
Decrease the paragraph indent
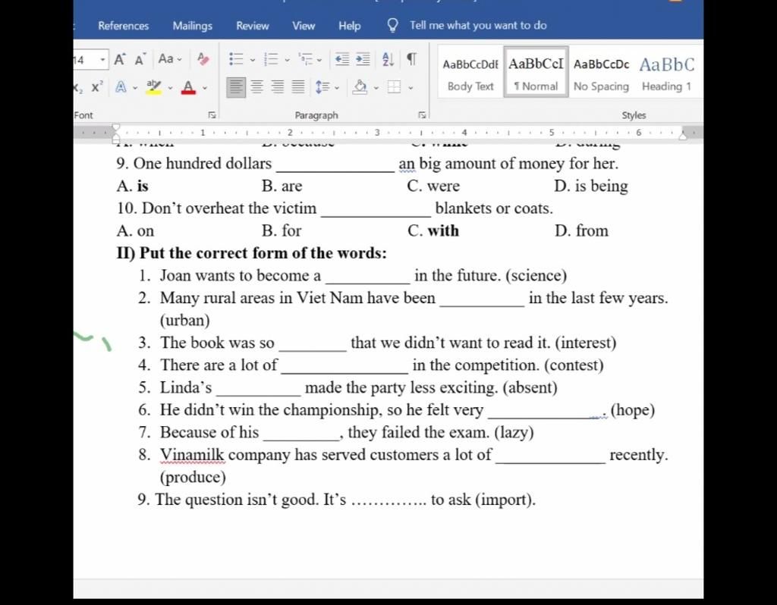(x=341, y=59)
